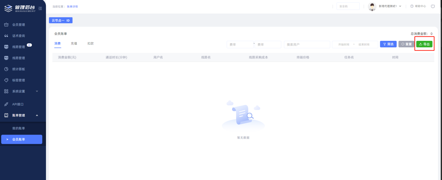Go to 统计面板 in the sidebar

[x=18, y=69]
